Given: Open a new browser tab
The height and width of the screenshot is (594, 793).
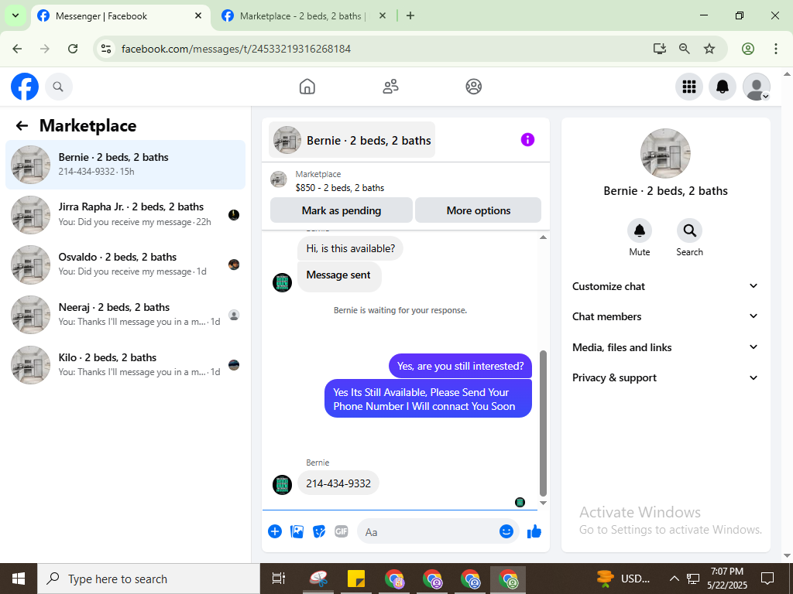Looking at the screenshot, I should pyautogui.click(x=410, y=15).
